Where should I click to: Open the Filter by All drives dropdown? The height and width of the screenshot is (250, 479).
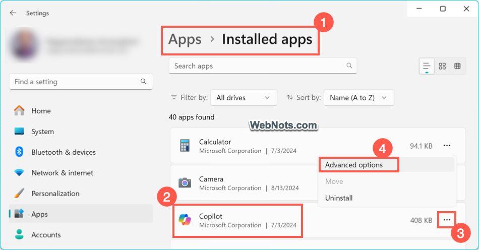(244, 98)
